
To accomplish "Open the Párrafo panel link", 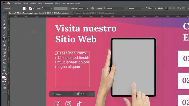I will pos(161,9).
